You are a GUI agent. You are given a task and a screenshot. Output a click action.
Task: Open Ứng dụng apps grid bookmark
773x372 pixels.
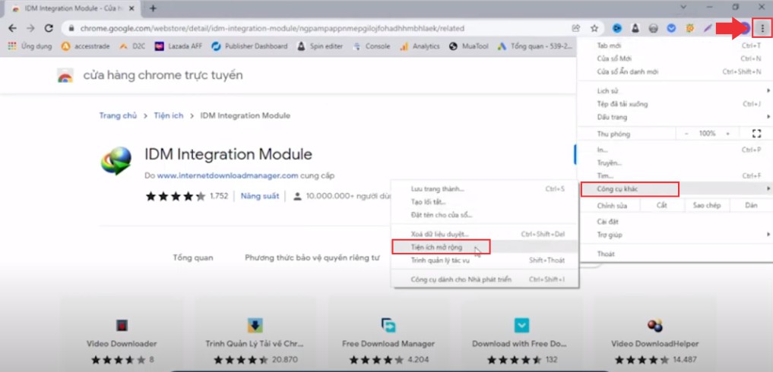pyautogui.click(x=29, y=46)
